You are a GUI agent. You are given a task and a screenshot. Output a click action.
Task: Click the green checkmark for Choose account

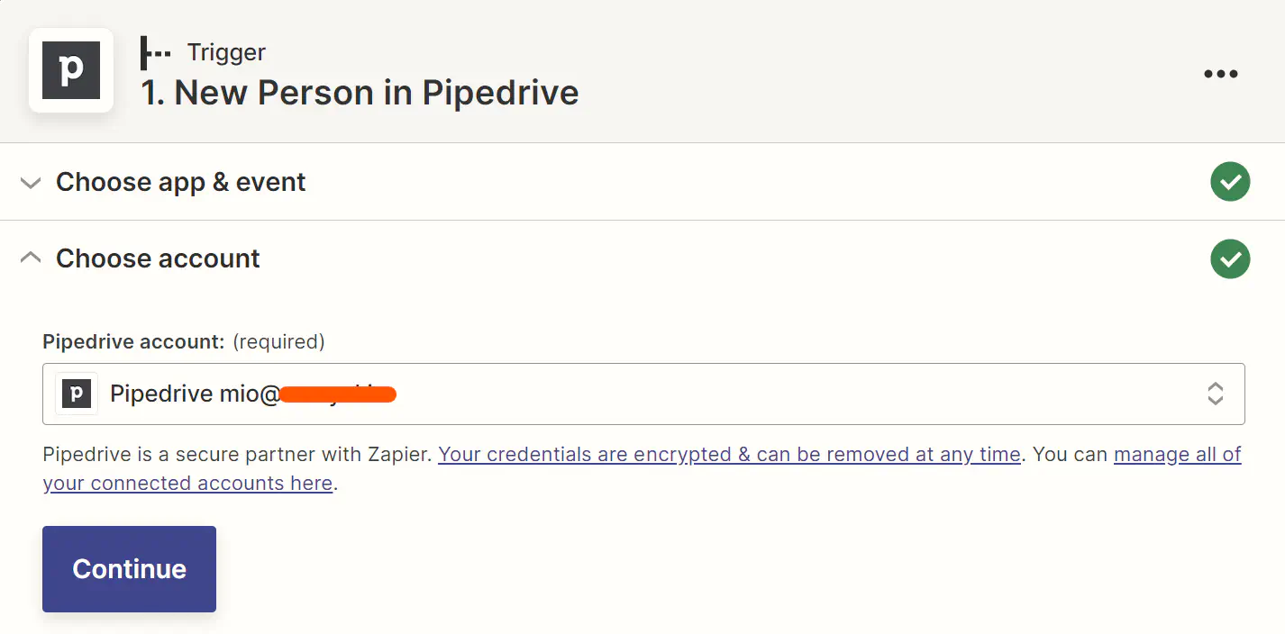point(1230,258)
